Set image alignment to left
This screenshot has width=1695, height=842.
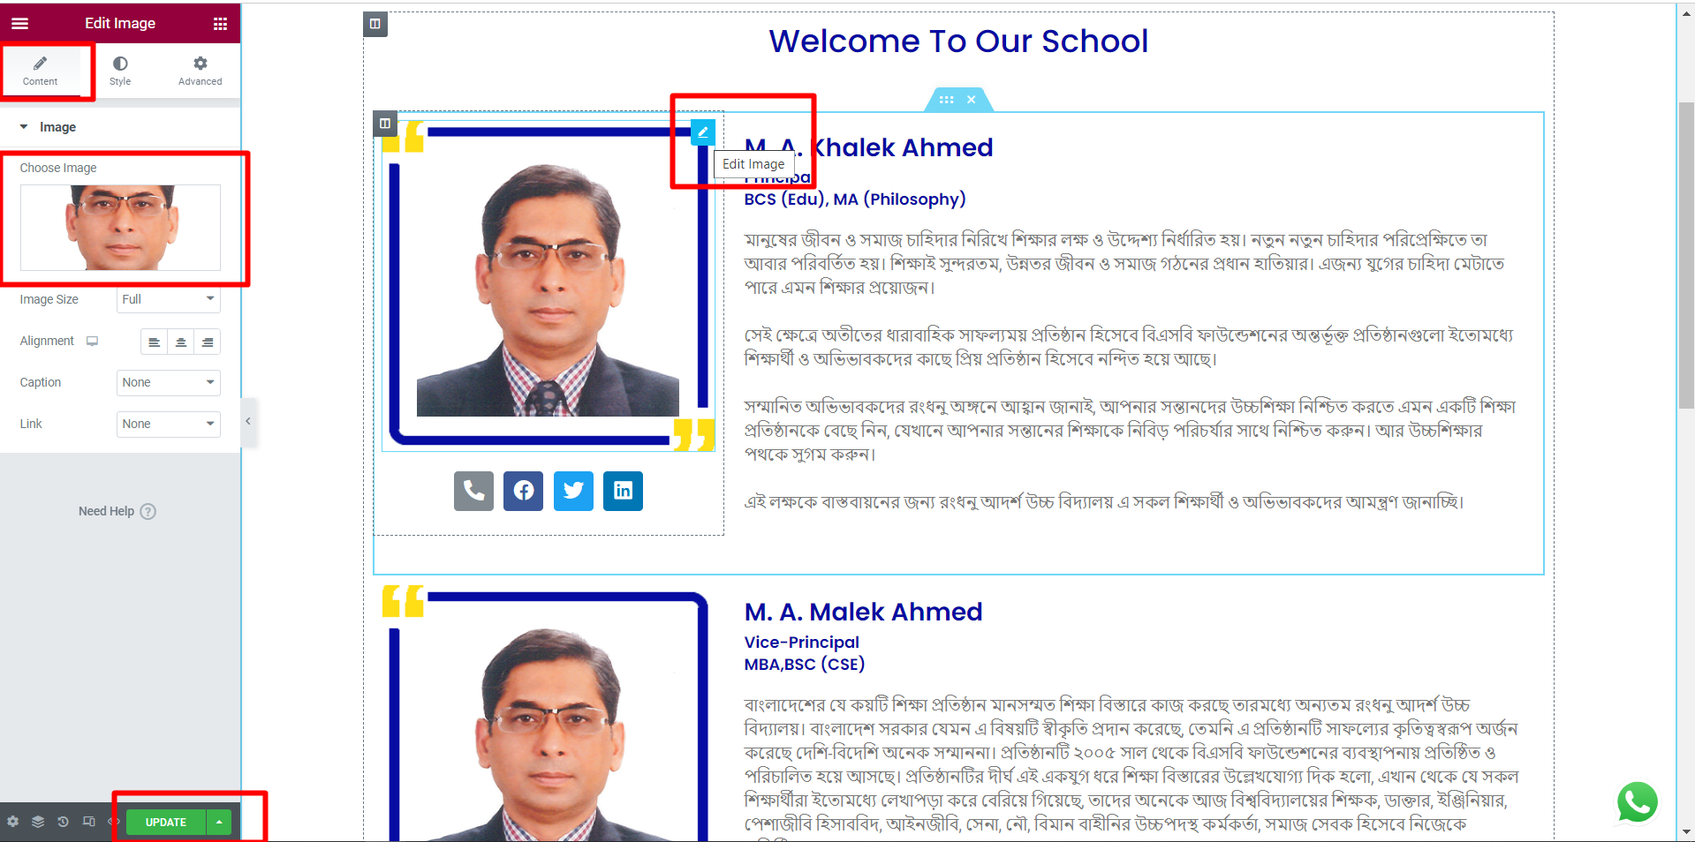click(154, 342)
